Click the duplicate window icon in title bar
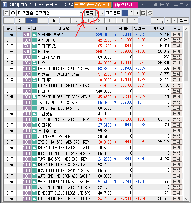191x203 pixels. pyautogui.click(x=150, y=5)
